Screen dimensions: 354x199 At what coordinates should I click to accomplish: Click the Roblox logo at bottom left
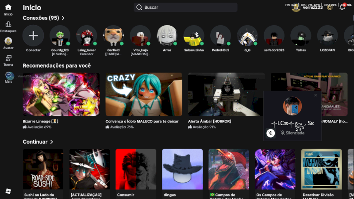[8, 191]
